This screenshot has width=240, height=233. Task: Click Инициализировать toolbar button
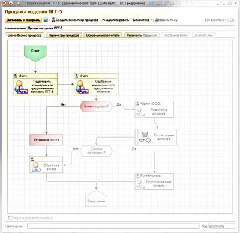115,20
